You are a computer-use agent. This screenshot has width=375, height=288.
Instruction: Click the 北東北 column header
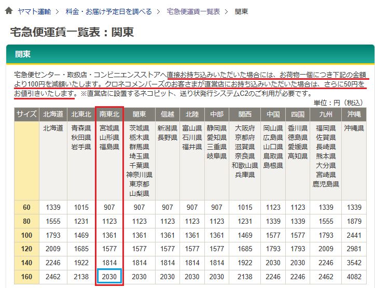81,114
